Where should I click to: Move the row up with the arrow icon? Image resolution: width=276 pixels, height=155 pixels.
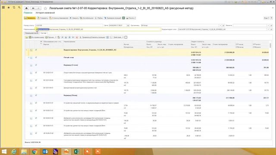tap(66, 37)
